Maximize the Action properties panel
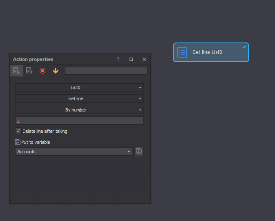The width and height of the screenshot is (275, 221). pyautogui.click(x=131, y=59)
